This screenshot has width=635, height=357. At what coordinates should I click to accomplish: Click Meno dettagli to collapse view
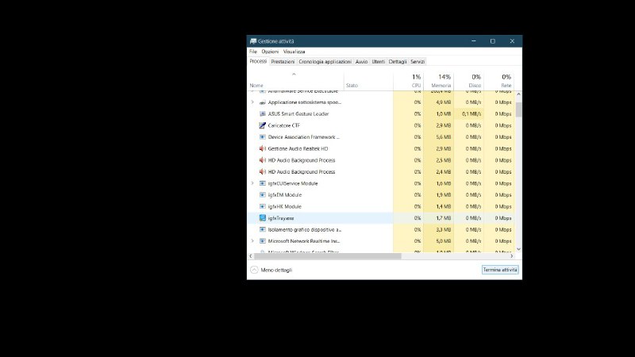click(276, 270)
